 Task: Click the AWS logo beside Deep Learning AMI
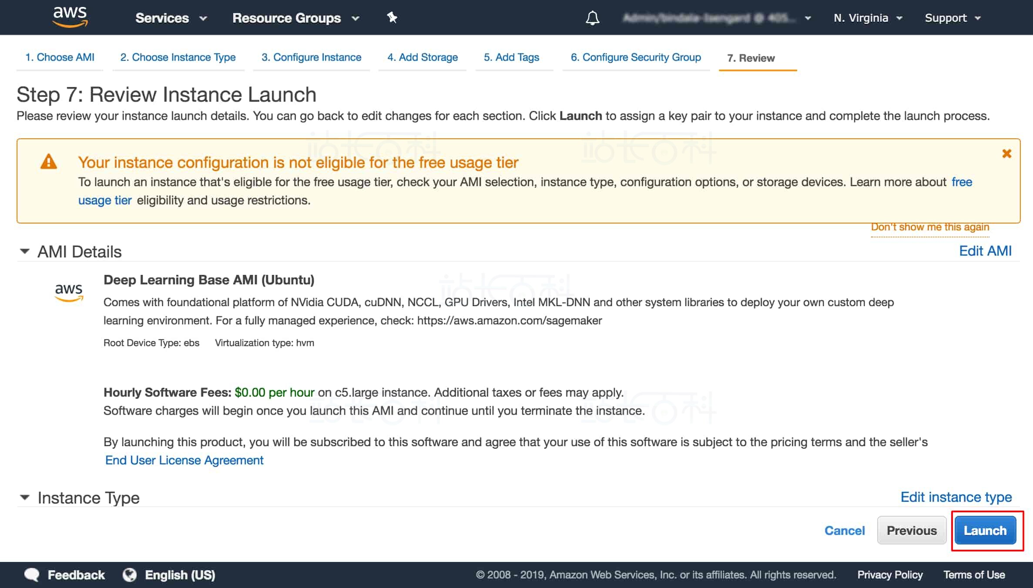coord(69,292)
